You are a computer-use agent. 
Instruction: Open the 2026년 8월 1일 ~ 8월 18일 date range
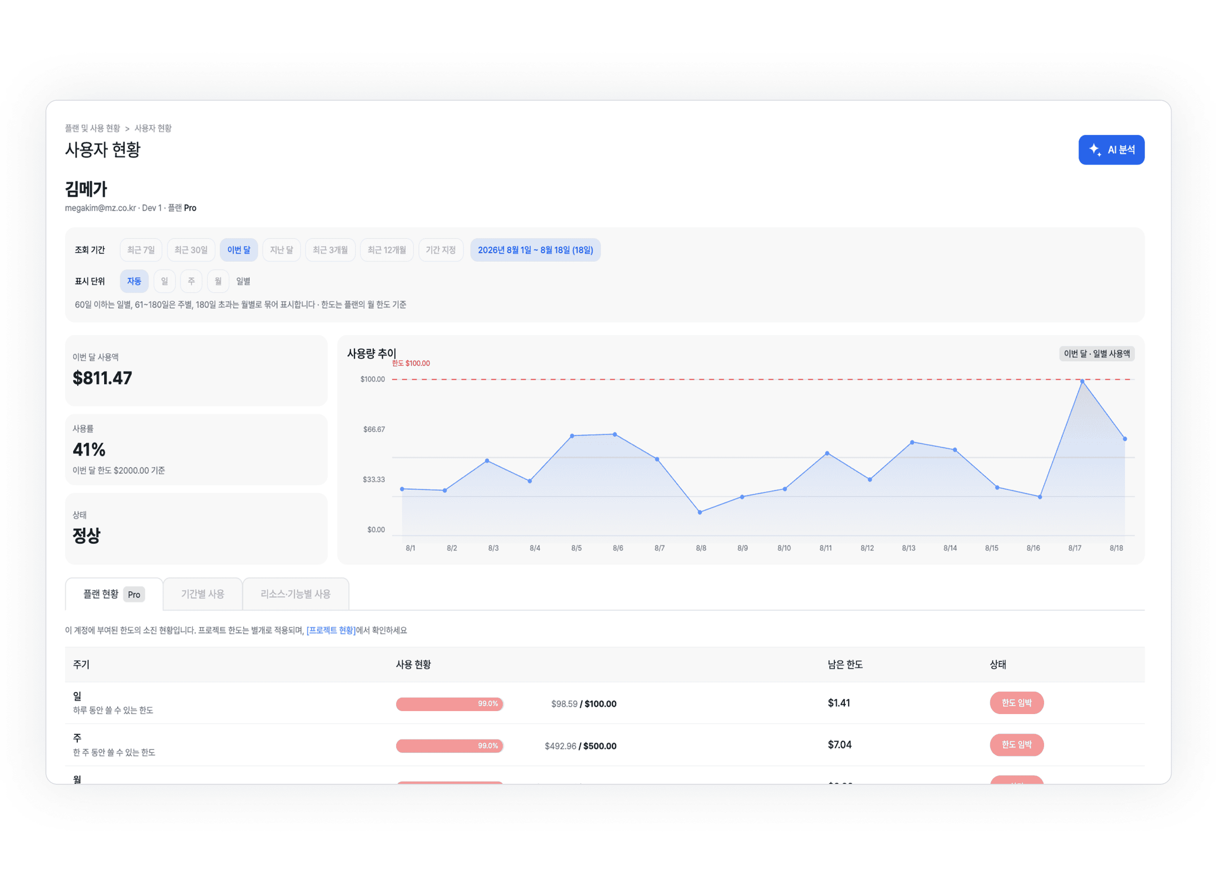pos(536,250)
